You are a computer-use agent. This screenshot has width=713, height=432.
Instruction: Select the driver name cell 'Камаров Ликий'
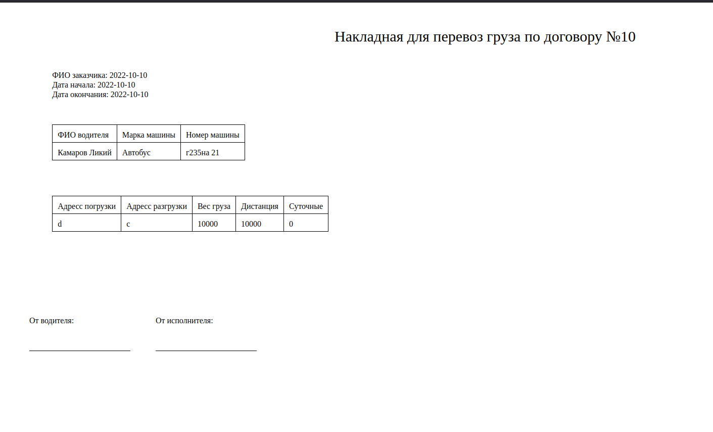point(85,152)
